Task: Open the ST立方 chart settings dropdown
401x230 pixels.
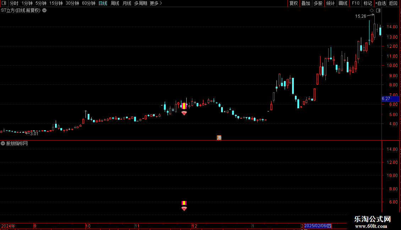Action: coord(44,11)
